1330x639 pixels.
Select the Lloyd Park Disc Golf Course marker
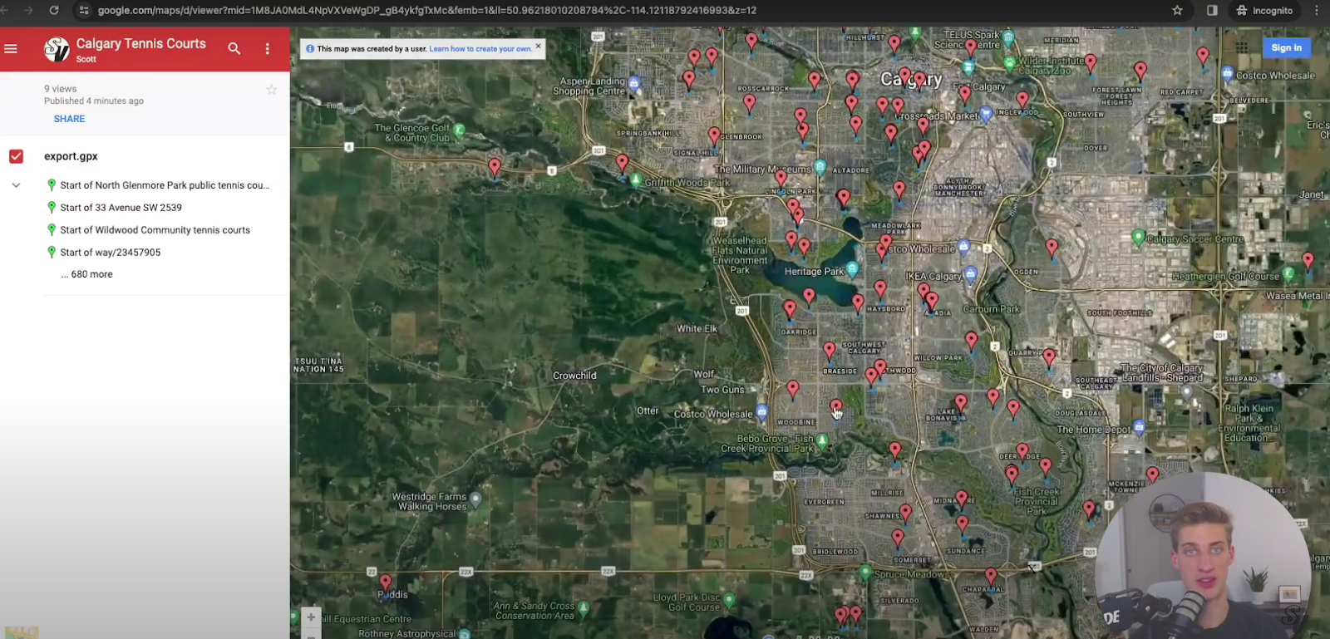click(x=728, y=600)
